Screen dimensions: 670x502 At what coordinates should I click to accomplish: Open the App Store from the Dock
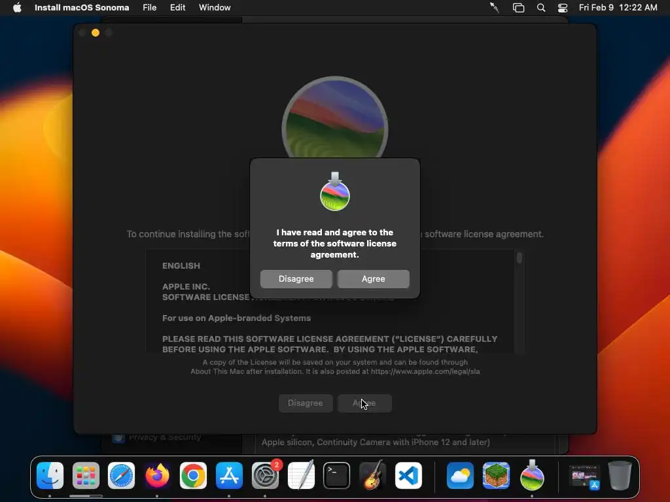tap(229, 475)
